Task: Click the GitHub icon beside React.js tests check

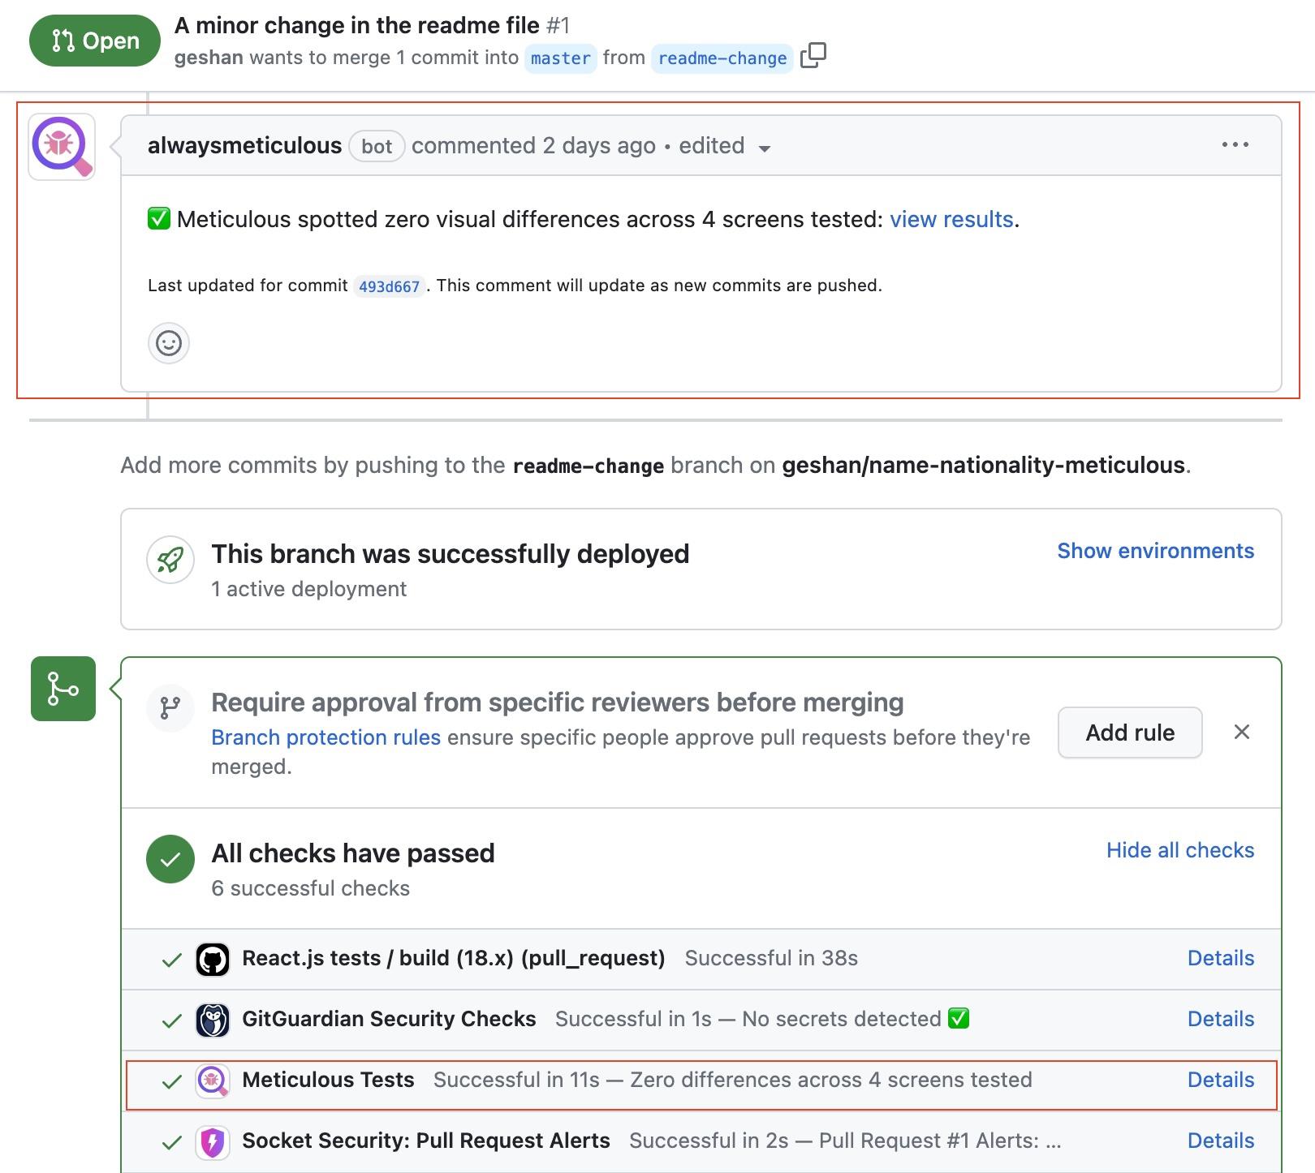Action: [x=213, y=958]
